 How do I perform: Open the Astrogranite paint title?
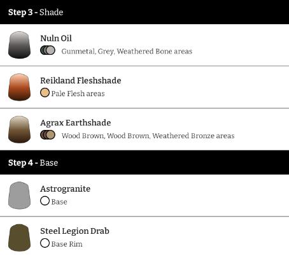[x=66, y=189]
